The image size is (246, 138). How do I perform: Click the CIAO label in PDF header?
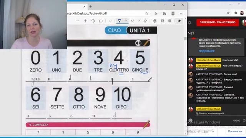115,30
